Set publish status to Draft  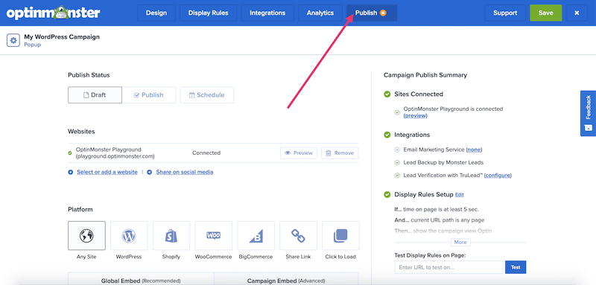pos(95,95)
